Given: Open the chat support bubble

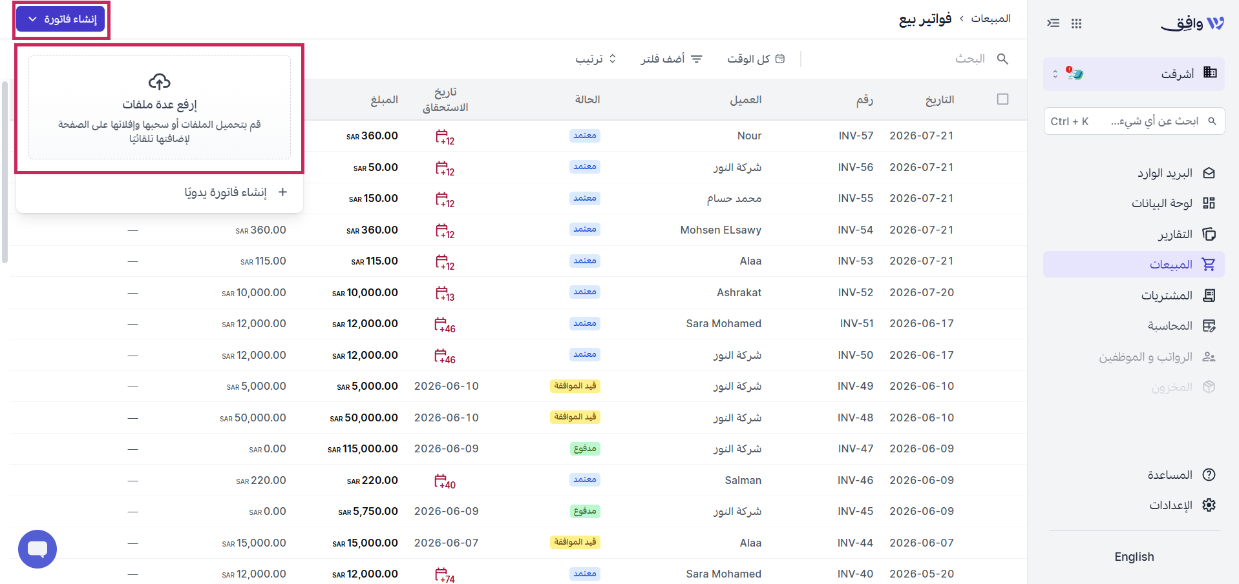Looking at the screenshot, I should coord(37,549).
